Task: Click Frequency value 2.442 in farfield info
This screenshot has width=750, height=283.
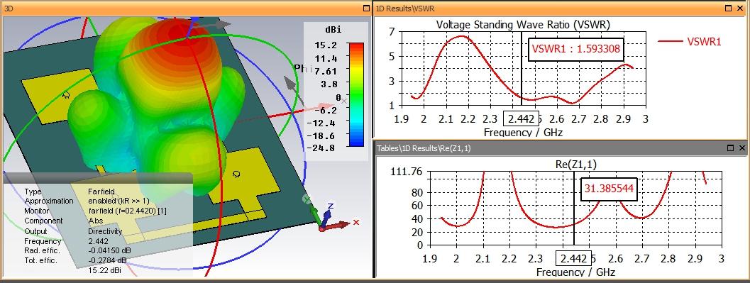Action: [99, 241]
